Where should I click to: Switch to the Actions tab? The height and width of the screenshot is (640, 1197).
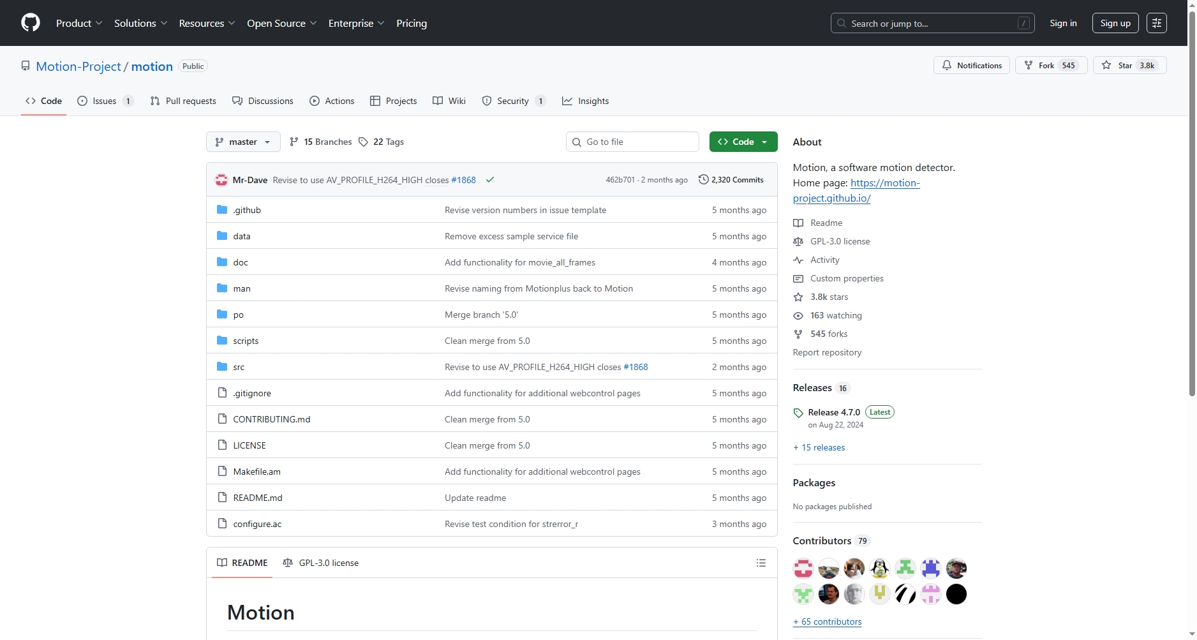[332, 101]
